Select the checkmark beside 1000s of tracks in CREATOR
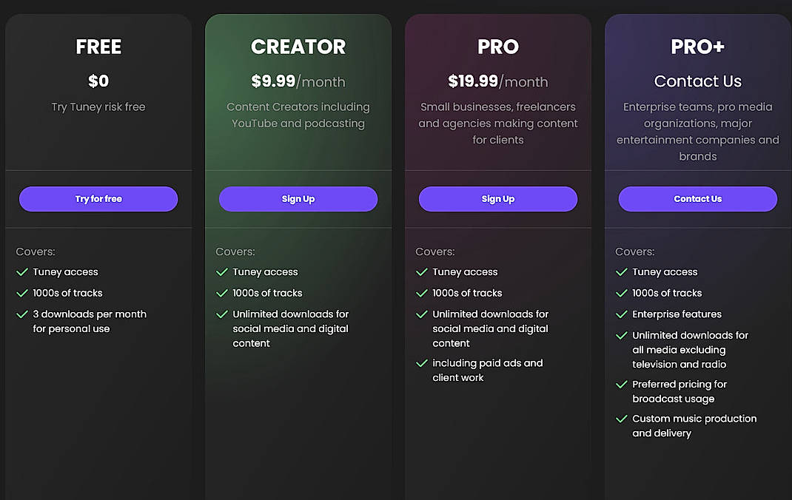The height and width of the screenshot is (500, 792). [222, 293]
